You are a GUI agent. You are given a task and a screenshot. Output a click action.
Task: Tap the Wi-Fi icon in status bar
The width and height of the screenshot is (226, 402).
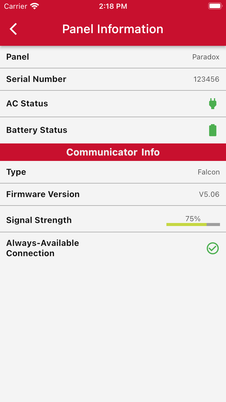tap(35, 6)
